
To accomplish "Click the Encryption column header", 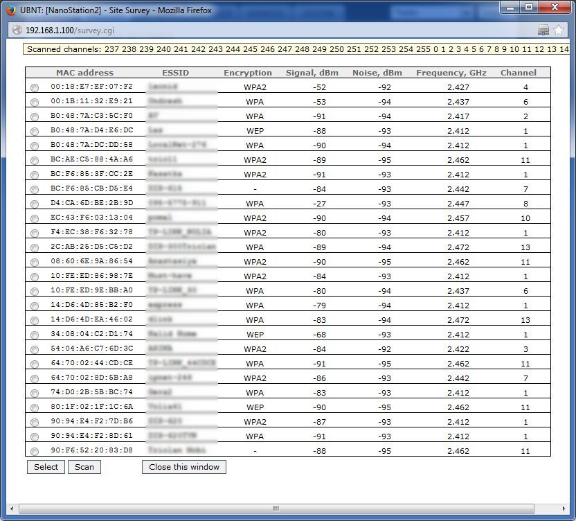I will click(248, 73).
